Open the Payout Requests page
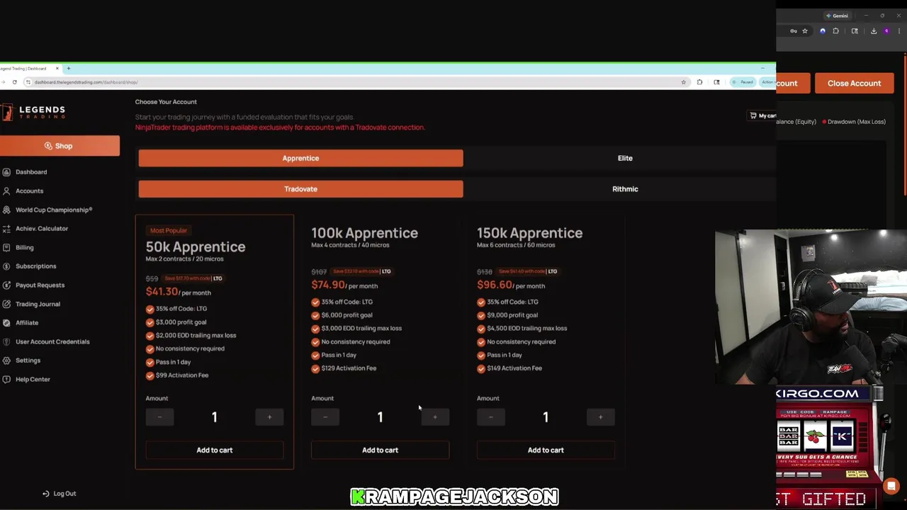Viewport: 907px width, 510px height. tap(40, 285)
